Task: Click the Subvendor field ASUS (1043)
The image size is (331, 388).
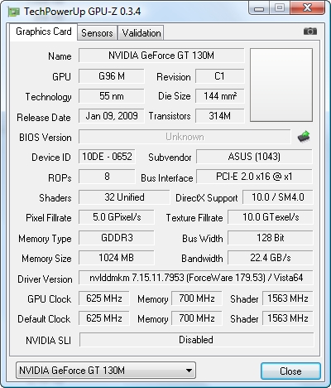Action: (x=254, y=157)
